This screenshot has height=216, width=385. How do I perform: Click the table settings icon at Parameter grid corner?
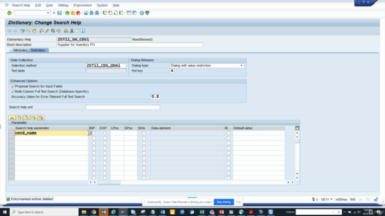click(x=297, y=128)
